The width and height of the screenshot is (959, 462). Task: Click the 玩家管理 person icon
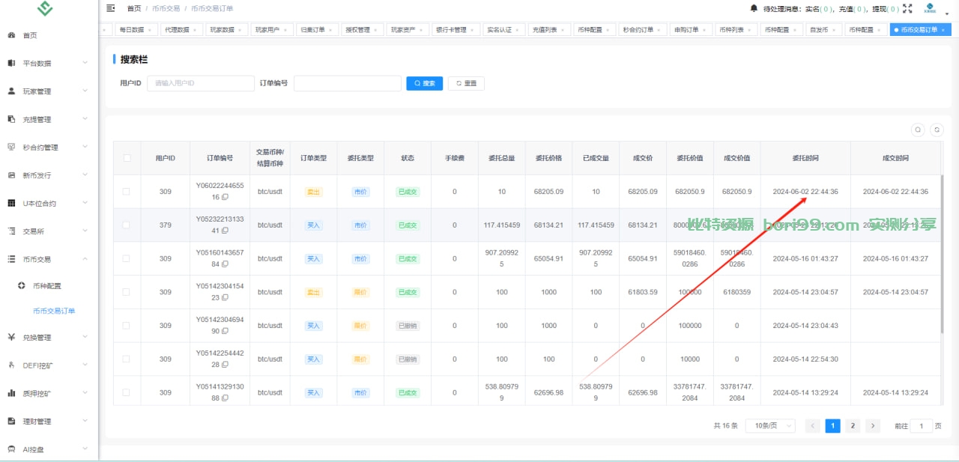click(x=11, y=91)
